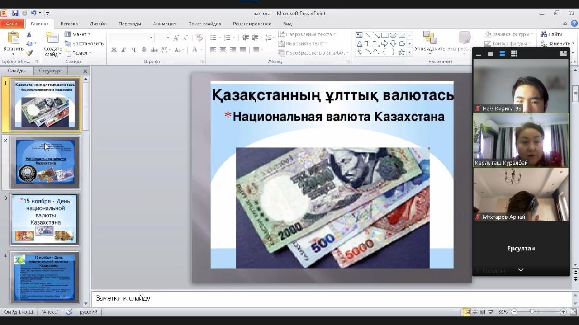
Task: Select the Format Painter brush icon
Action: [29, 52]
